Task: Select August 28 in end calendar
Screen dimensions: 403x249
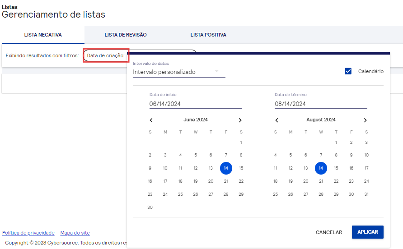Action: 321,194
